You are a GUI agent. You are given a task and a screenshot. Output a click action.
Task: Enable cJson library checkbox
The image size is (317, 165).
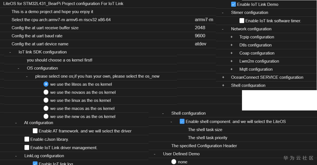point(27,139)
